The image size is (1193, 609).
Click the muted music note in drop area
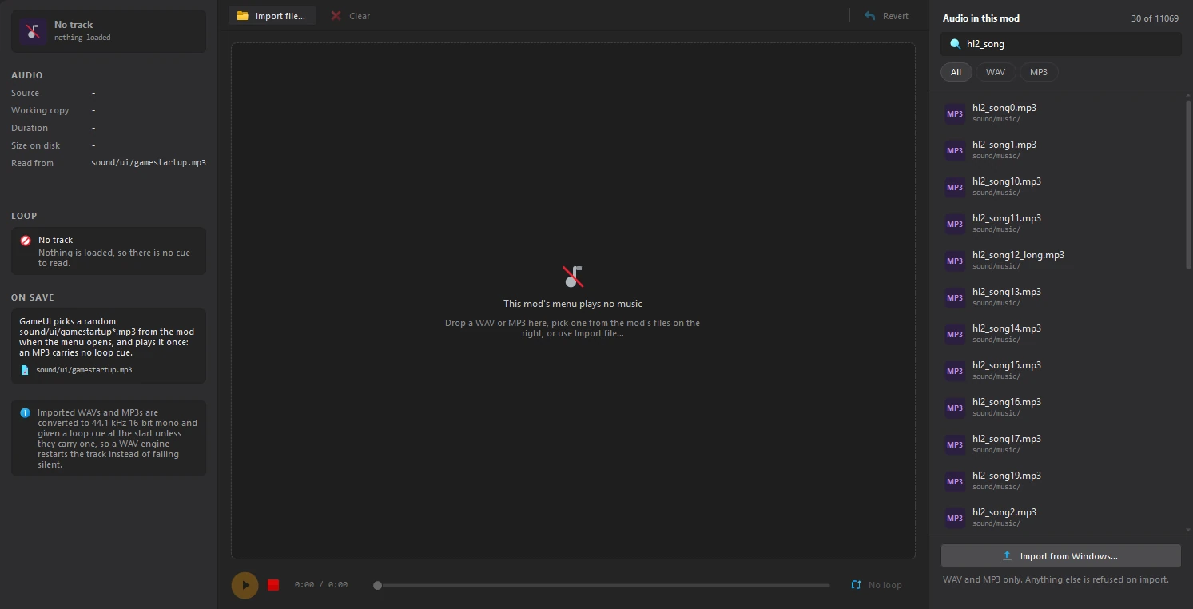[x=573, y=277]
